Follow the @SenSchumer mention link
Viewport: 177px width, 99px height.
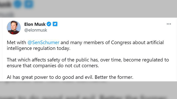tap(43, 43)
